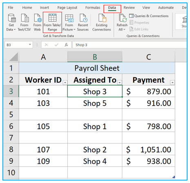Select cell with Worker ID 105
The height and width of the screenshot is (183, 190).
(43, 126)
